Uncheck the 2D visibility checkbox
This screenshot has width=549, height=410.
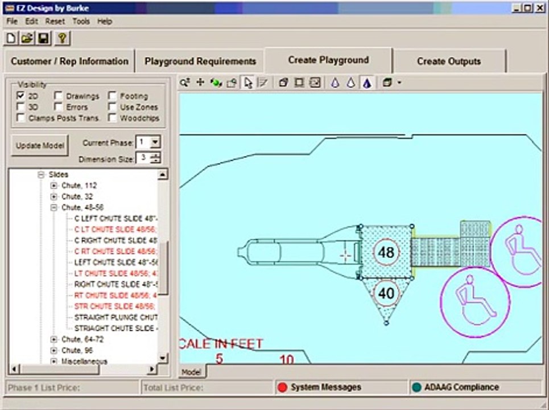pyautogui.click(x=20, y=95)
